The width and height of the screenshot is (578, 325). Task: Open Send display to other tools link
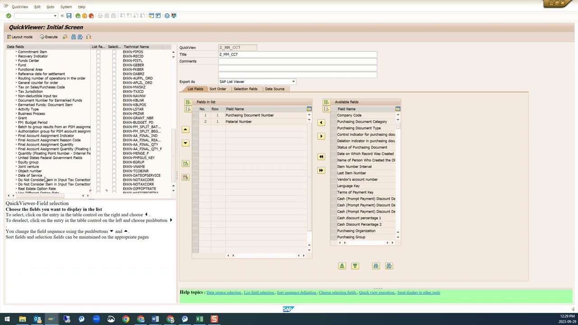(419, 292)
